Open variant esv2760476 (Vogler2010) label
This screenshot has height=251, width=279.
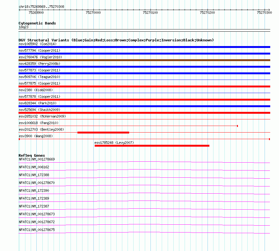click(40, 57)
